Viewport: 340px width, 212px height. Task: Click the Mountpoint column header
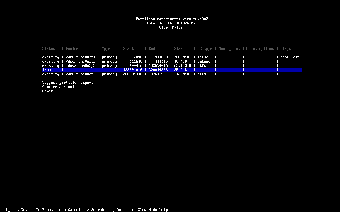pyautogui.click(x=229, y=48)
